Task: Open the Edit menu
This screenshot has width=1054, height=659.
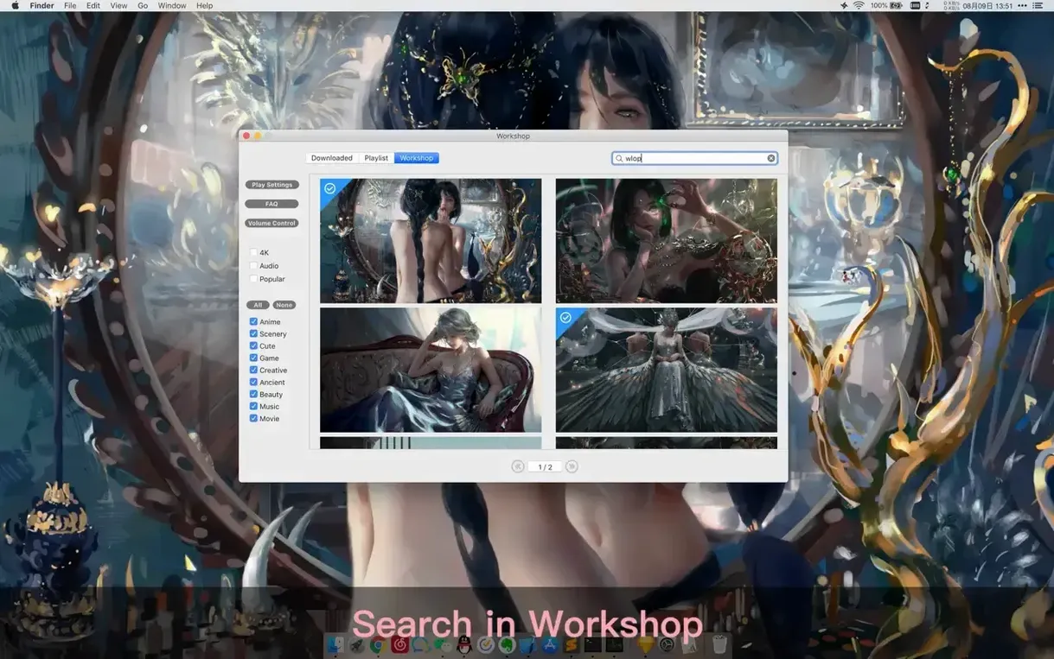Action: (93, 5)
